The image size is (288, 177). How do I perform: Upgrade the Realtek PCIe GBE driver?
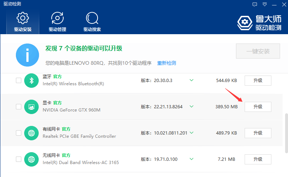258,133
